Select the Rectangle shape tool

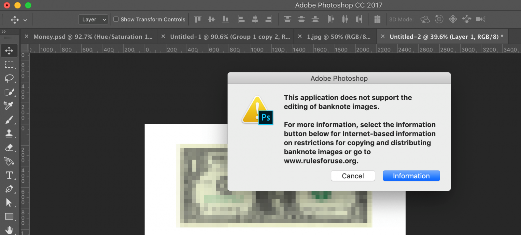click(9, 216)
